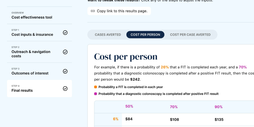Image resolution: width=254 pixels, height=127 pixels.
Task: Click the 70% column header
Action: point(174,107)
